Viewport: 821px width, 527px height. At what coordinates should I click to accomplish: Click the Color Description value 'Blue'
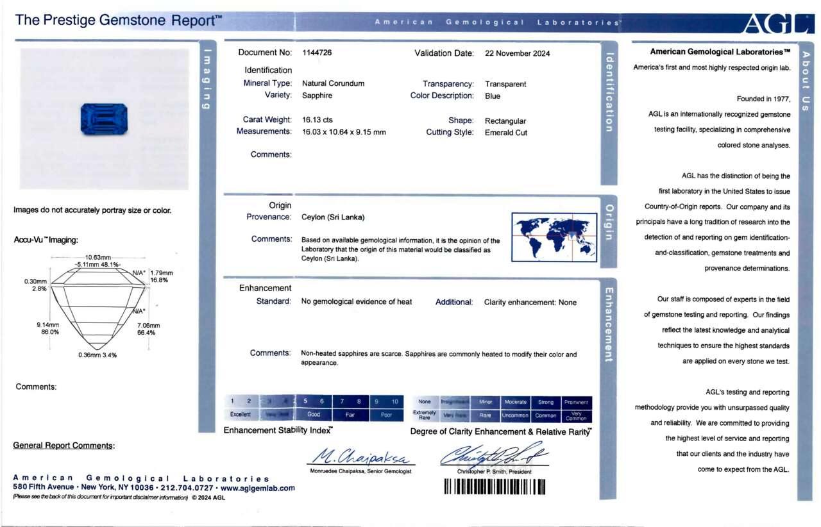(x=493, y=96)
